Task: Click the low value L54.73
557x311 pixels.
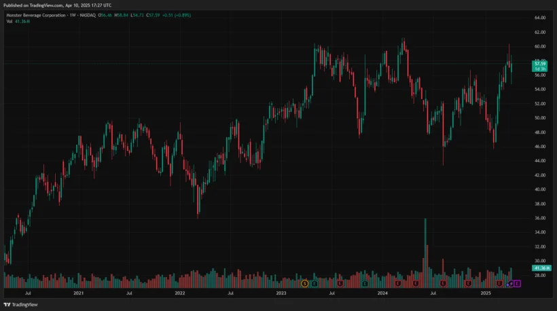Action: point(137,15)
